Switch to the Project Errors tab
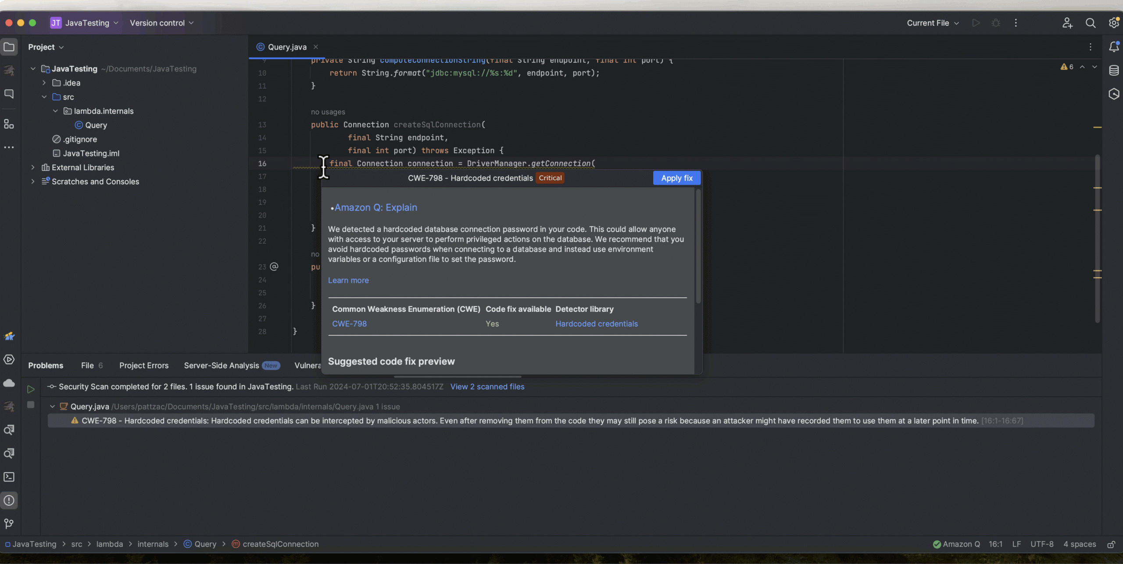Viewport: 1123px width, 564px height. (x=144, y=365)
